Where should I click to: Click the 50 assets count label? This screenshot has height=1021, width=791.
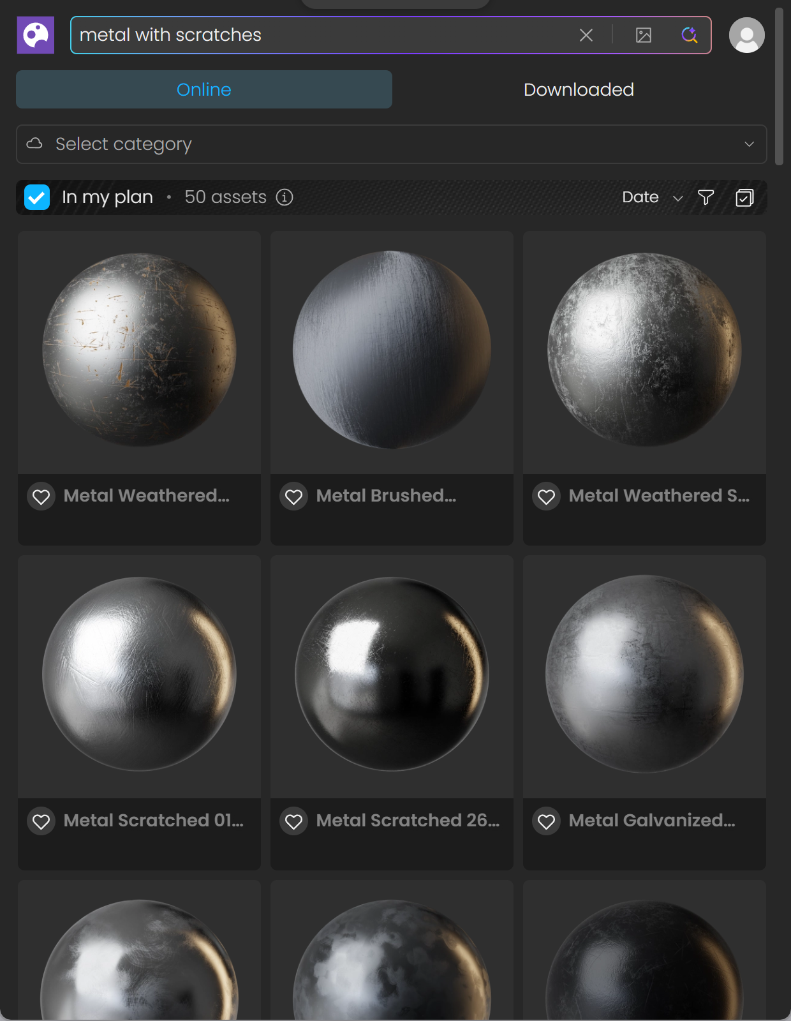click(x=225, y=197)
